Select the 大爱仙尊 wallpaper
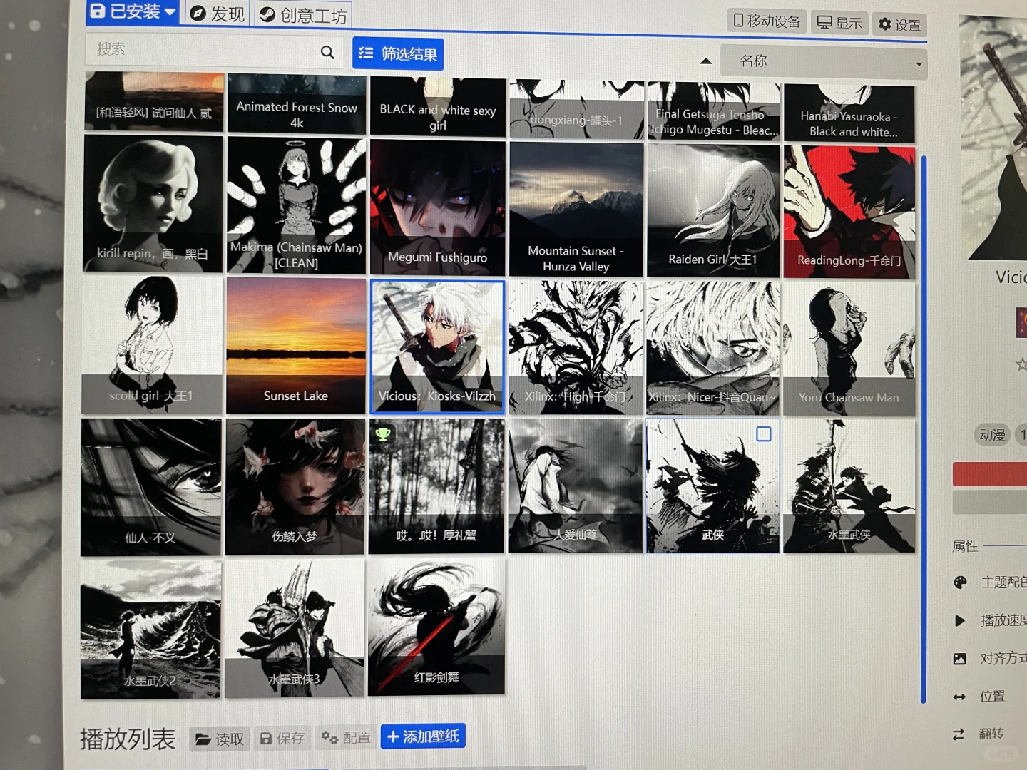Image resolution: width=1027 pixels, height=770 pixels. point(576,486)
